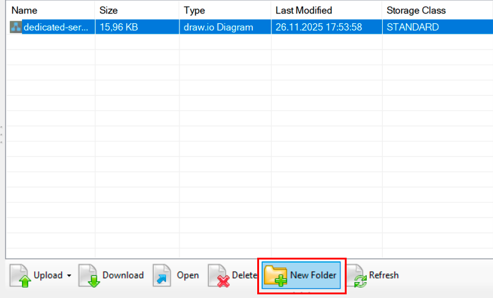This screenshot has height=298, width=493.
Task: Click the draw.io file icon in list
Action: [x=16, y=27]
